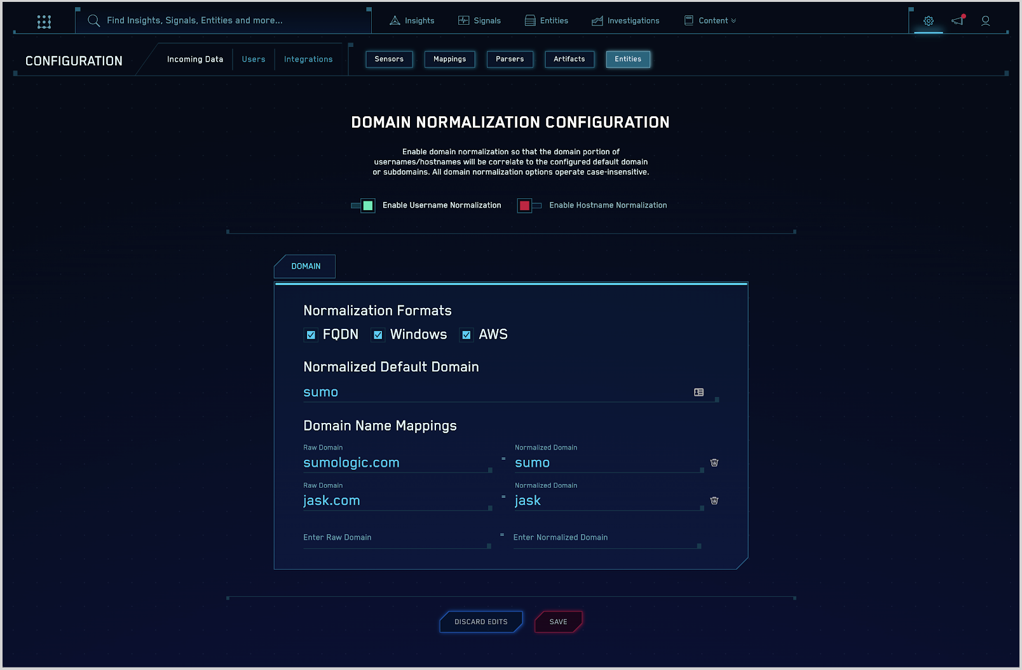Save the domain normalization configuration
This screenshot has width=1022, height=670.
click(558, 622)
